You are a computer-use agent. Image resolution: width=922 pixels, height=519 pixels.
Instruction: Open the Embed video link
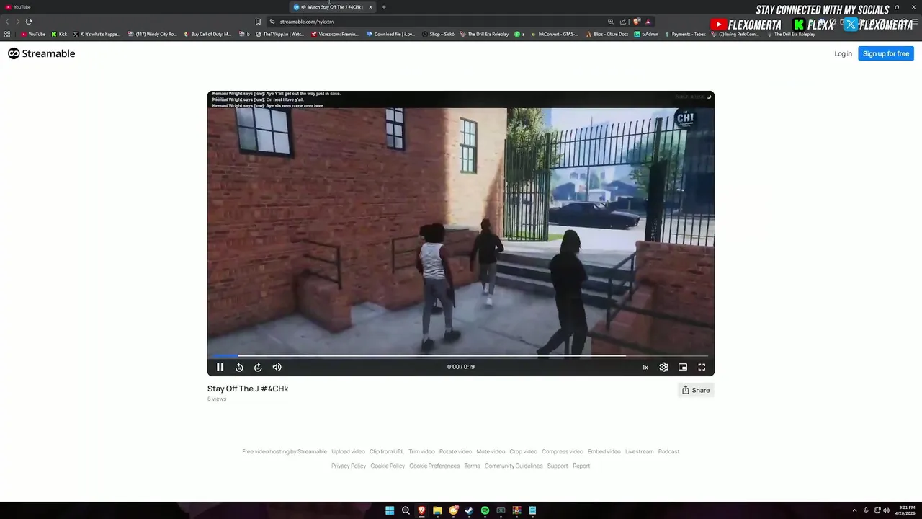[x=604, y=451]
